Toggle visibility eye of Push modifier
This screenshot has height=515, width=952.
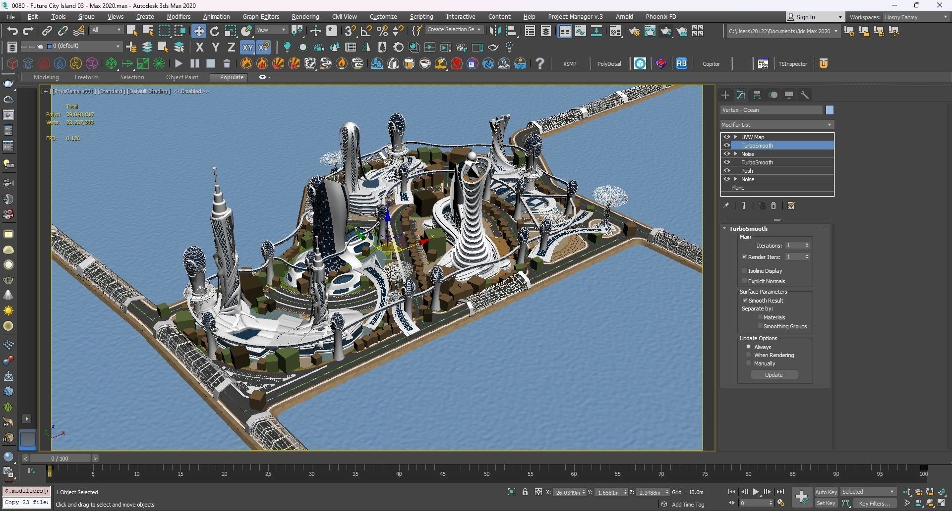(x=727, y=170)
